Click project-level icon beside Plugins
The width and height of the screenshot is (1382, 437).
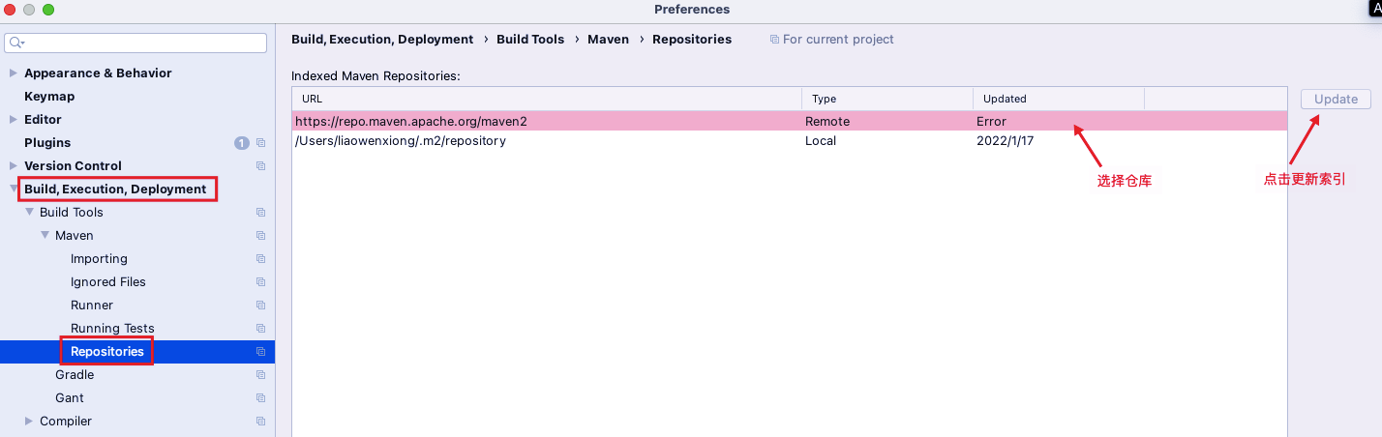(x=260, y=143)
